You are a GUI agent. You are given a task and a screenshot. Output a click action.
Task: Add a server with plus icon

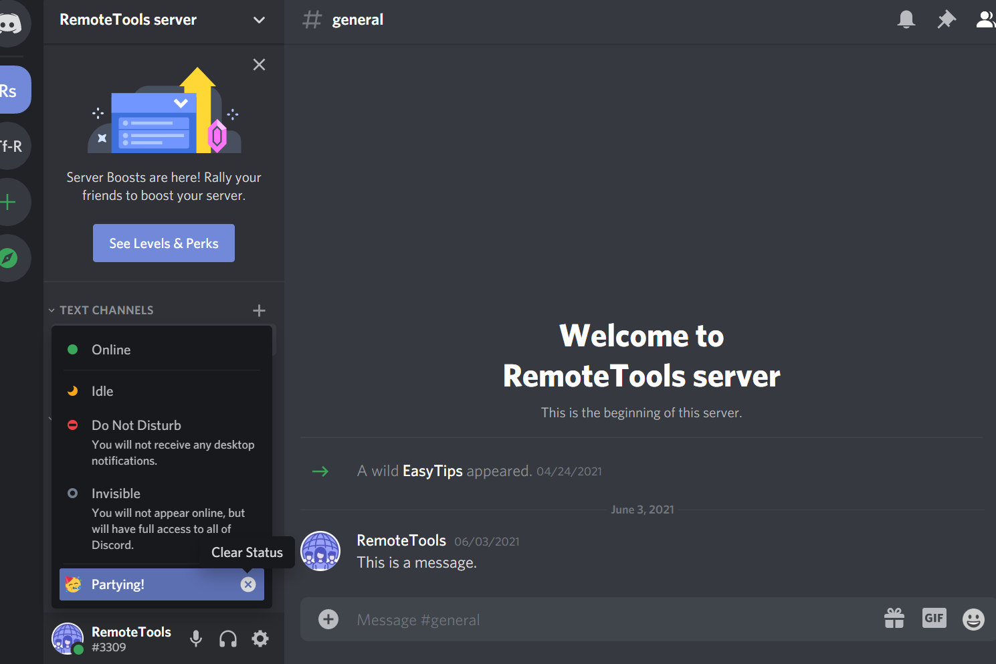pos(9,202)
